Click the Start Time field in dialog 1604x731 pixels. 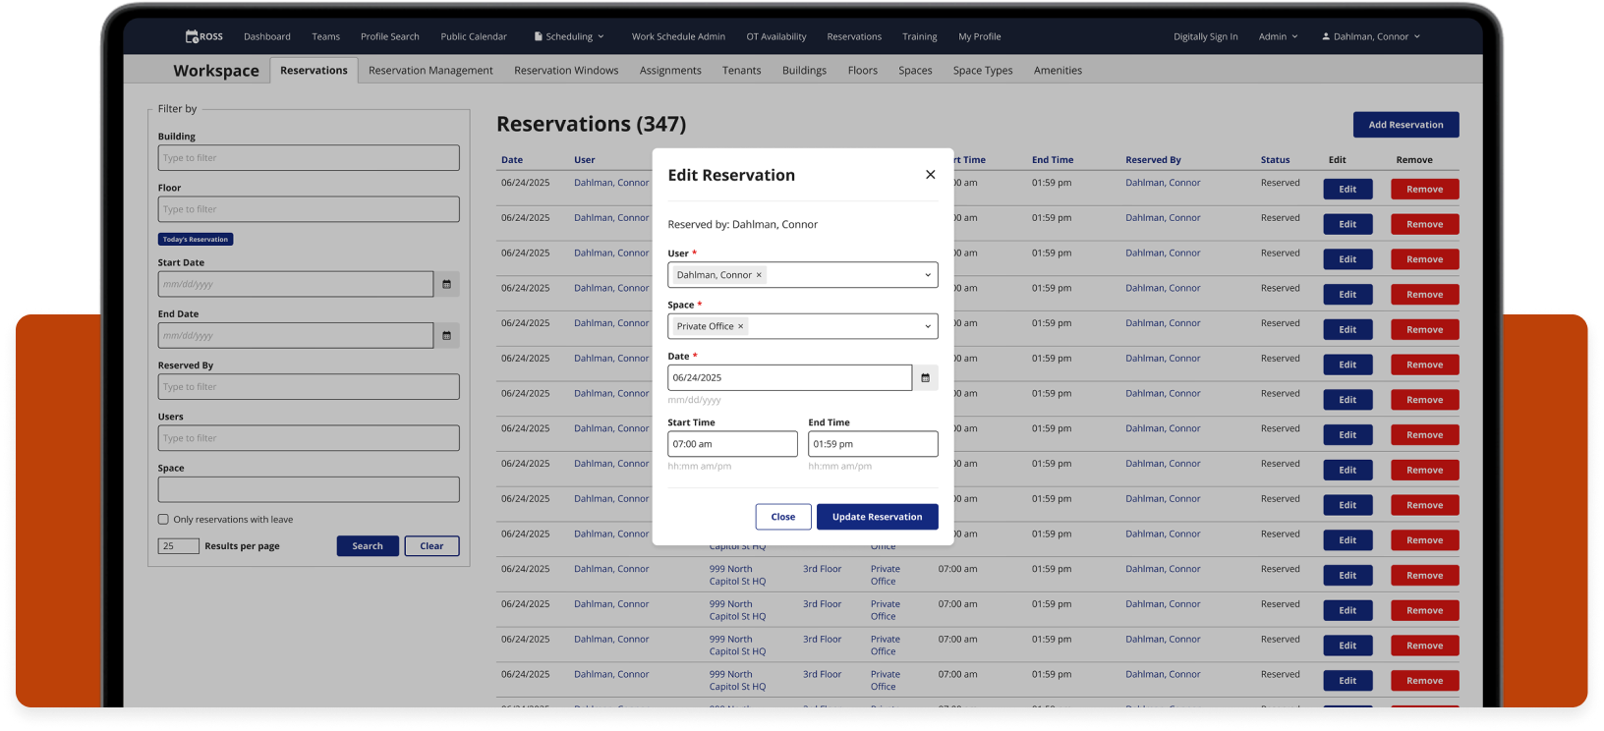pyautogui.click(x=732, y=444)
